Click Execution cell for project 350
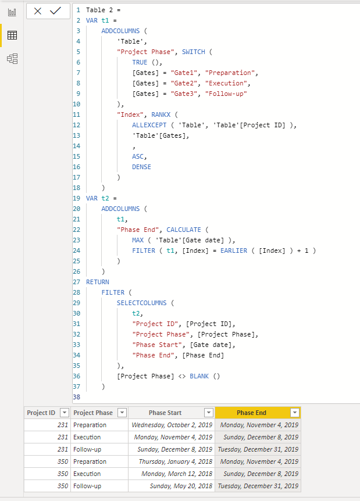This screenshot has height=501, width=360. coord(99,474)
